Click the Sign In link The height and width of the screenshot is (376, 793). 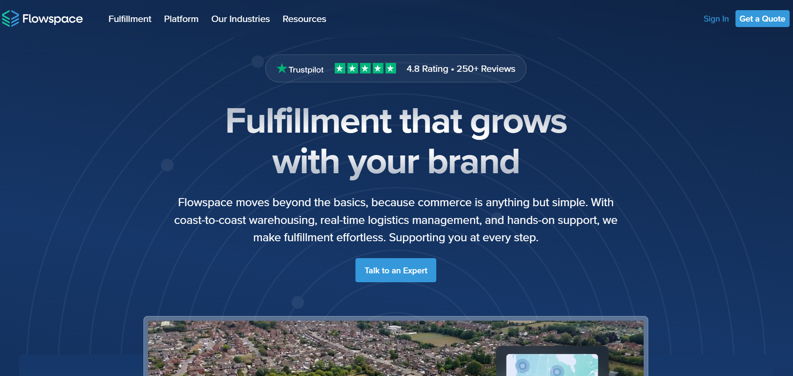click(716, 19)
